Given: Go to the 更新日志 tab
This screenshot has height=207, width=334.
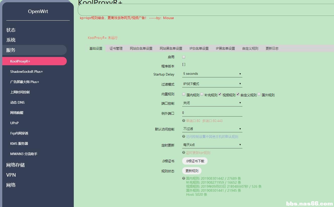Looking at the screenshot, I should 272,48.
